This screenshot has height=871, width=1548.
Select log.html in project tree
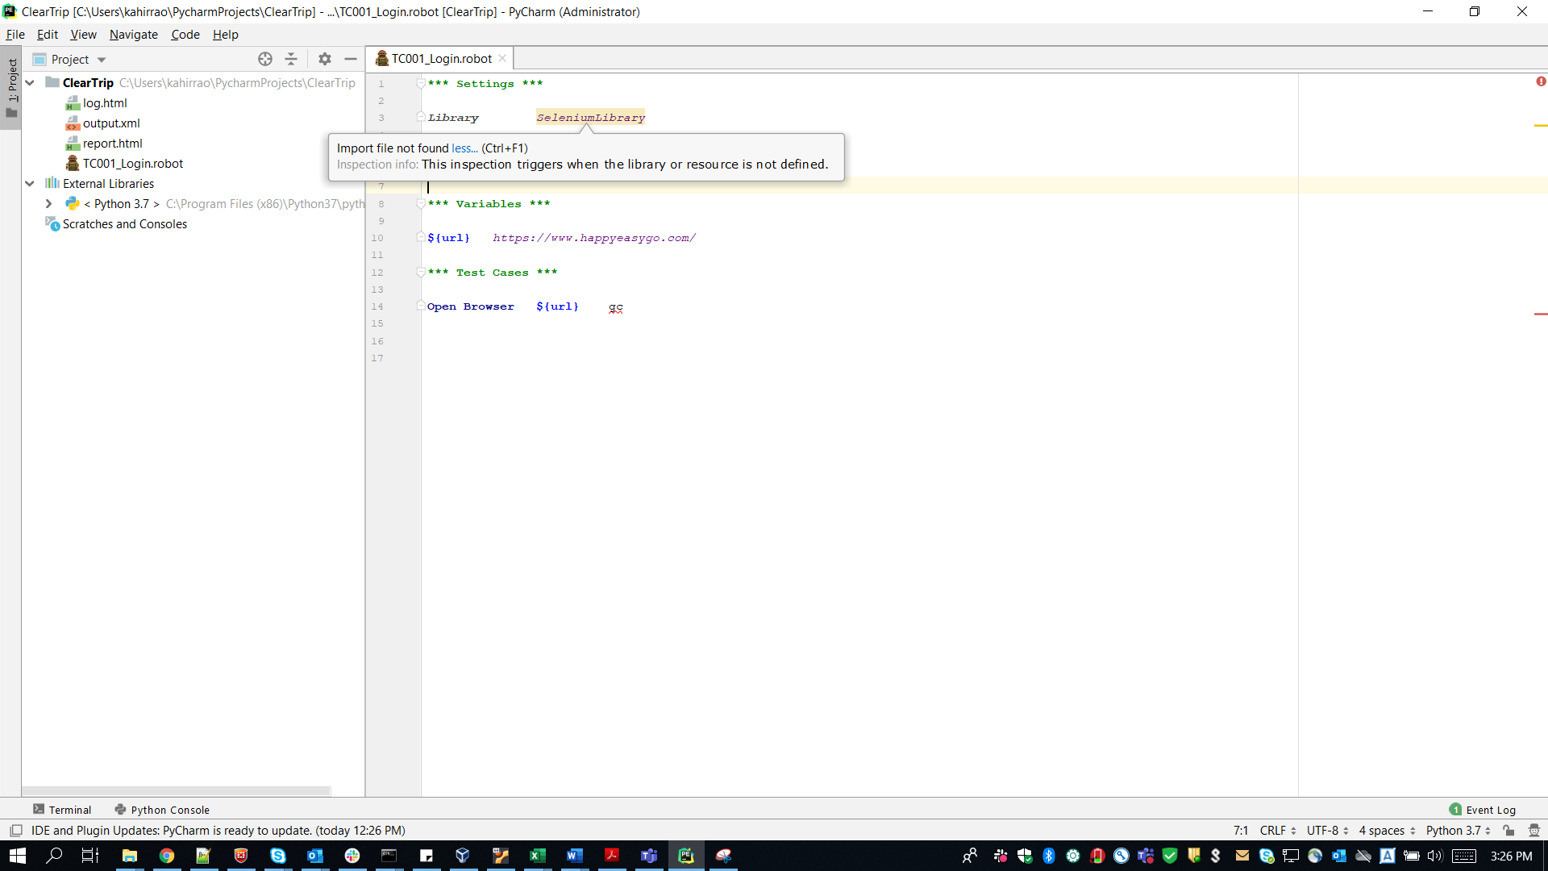click(x=105, y=103)
